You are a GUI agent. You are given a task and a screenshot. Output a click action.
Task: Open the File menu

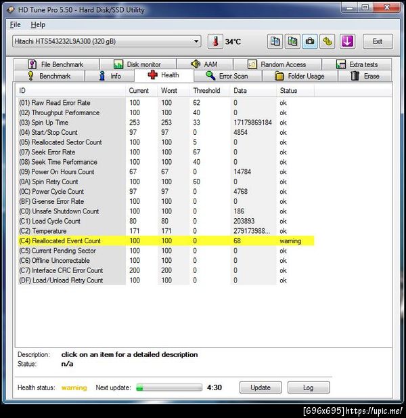click(15, 25)
